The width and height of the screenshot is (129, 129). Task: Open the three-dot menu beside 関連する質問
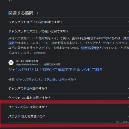[37, 13]
